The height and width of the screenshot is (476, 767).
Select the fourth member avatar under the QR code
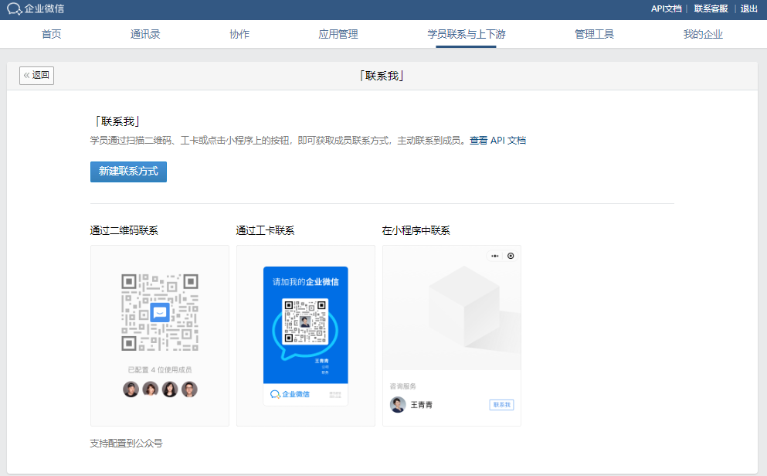pyautogui.click(x=189, y=389)
